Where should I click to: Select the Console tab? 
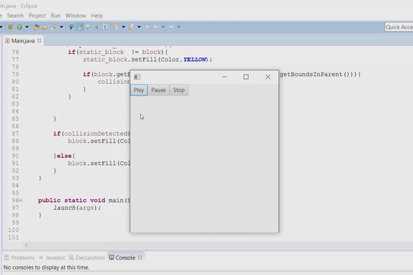pos(125,257)
